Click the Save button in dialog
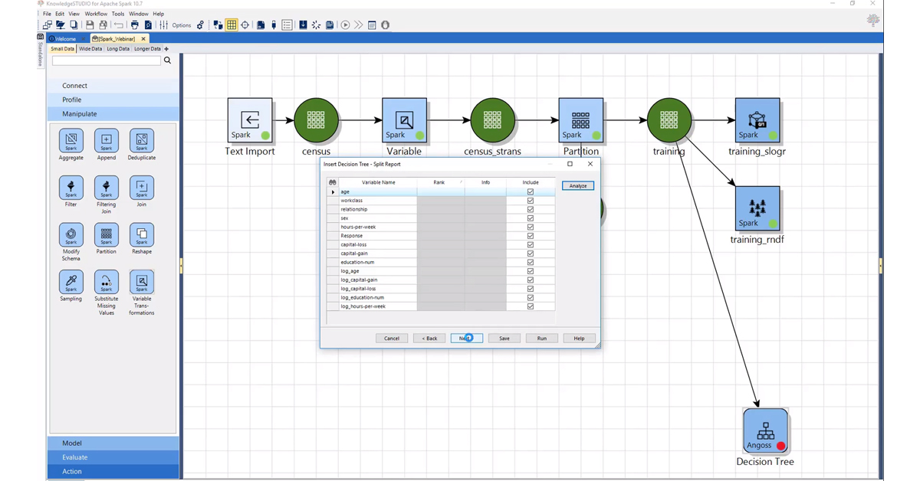The image size is (920, 481). pos(504,338)
